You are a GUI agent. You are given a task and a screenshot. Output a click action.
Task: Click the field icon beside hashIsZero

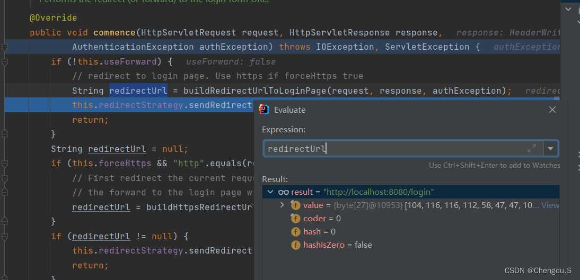[295, 245]
